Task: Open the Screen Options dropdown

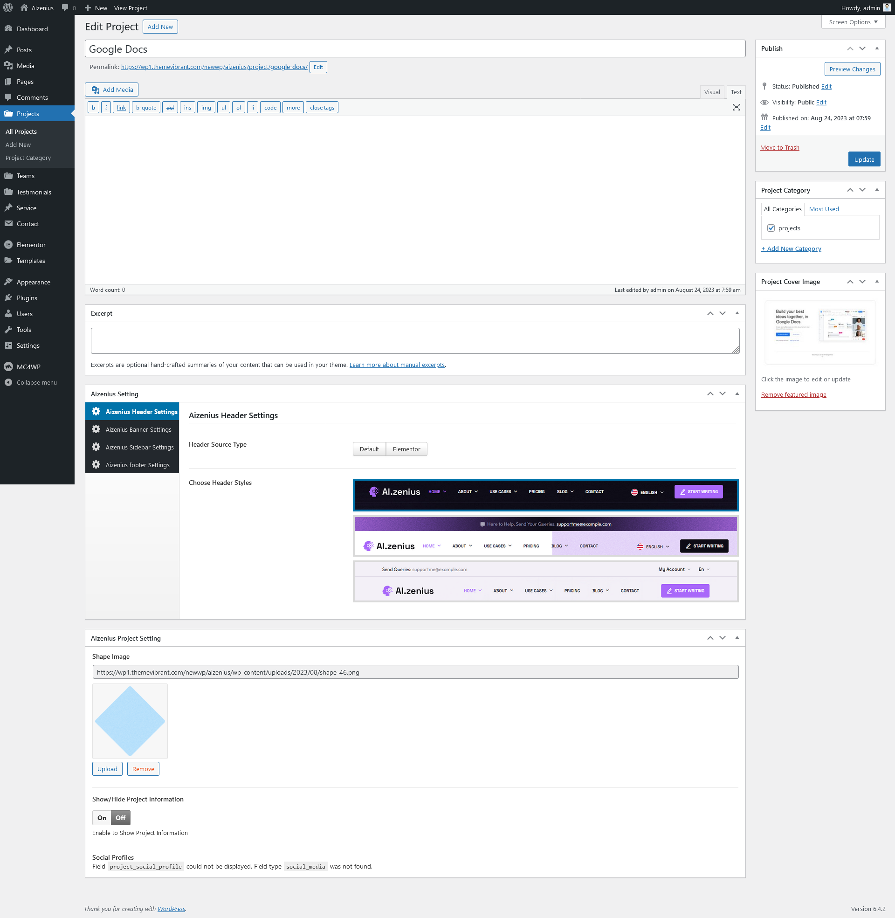Action: (x=853, y=22)
